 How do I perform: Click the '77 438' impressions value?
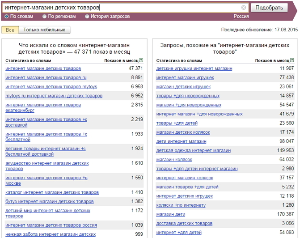[287, 77]
